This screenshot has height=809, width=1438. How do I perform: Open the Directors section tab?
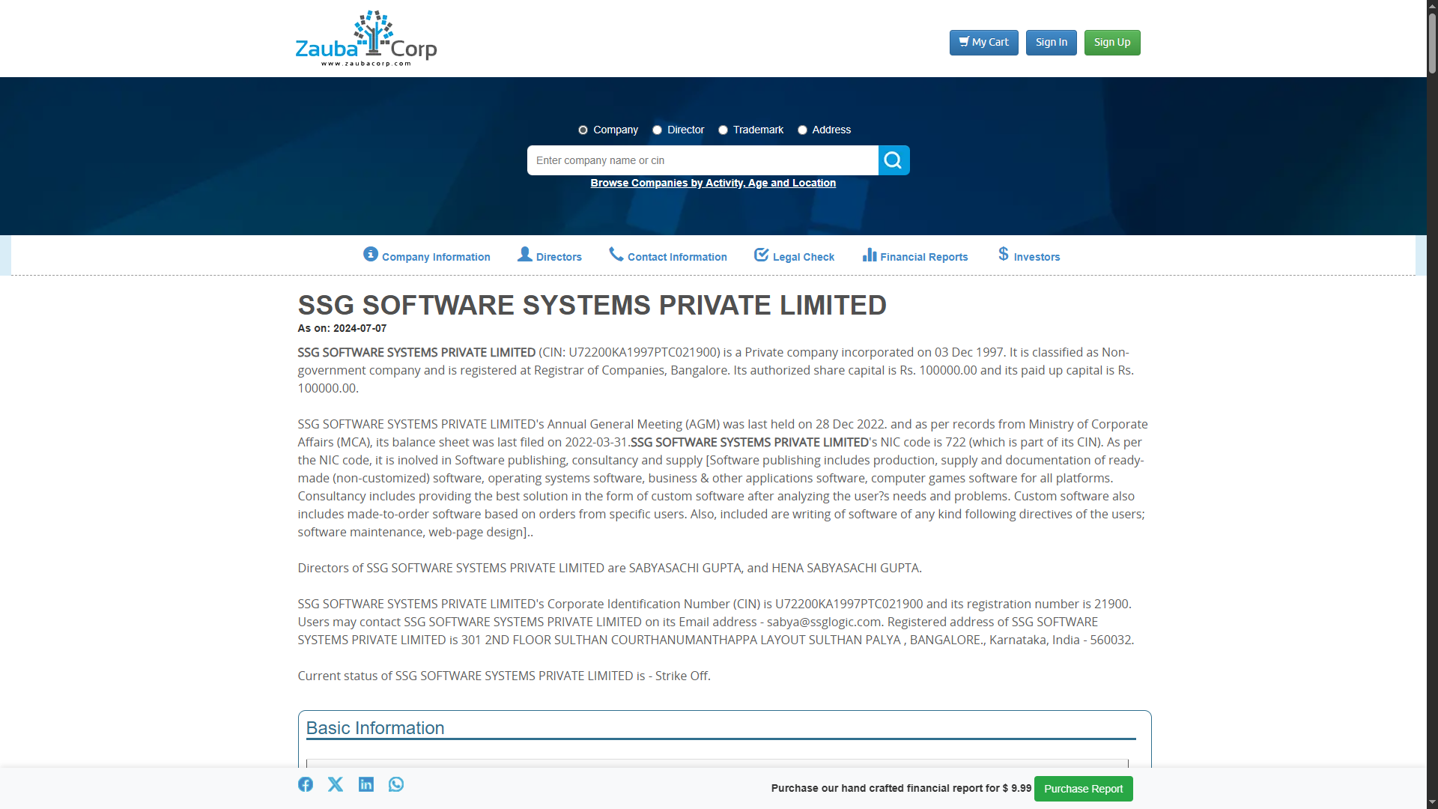[550, 256]
